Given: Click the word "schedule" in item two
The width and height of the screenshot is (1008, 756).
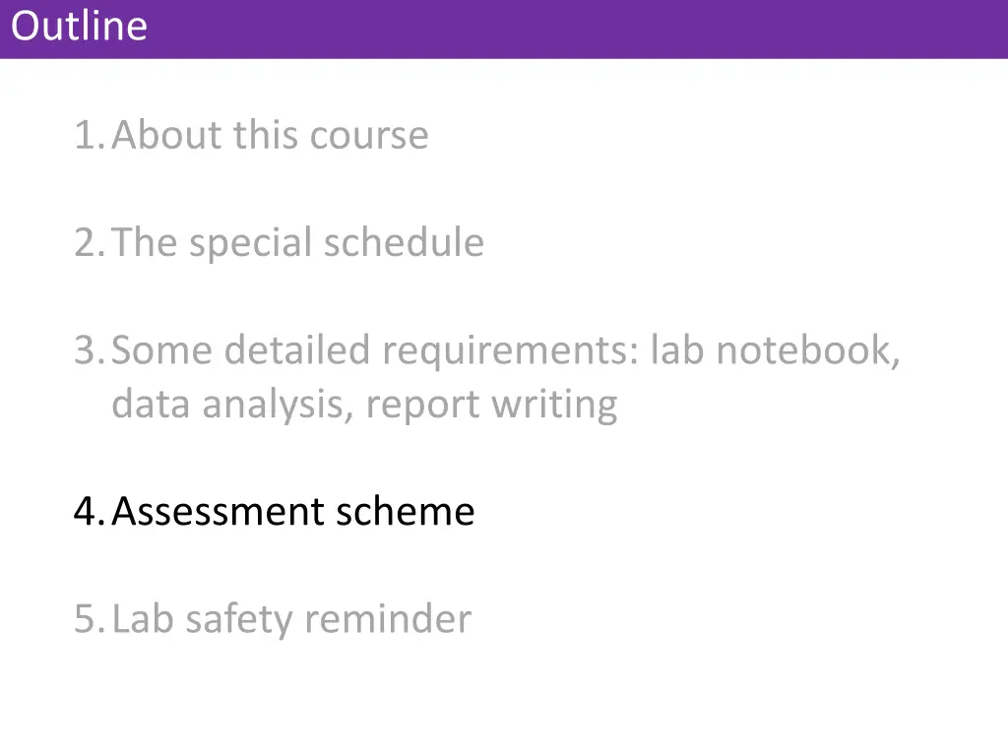Looking at the screenshot, I should 404,242.
